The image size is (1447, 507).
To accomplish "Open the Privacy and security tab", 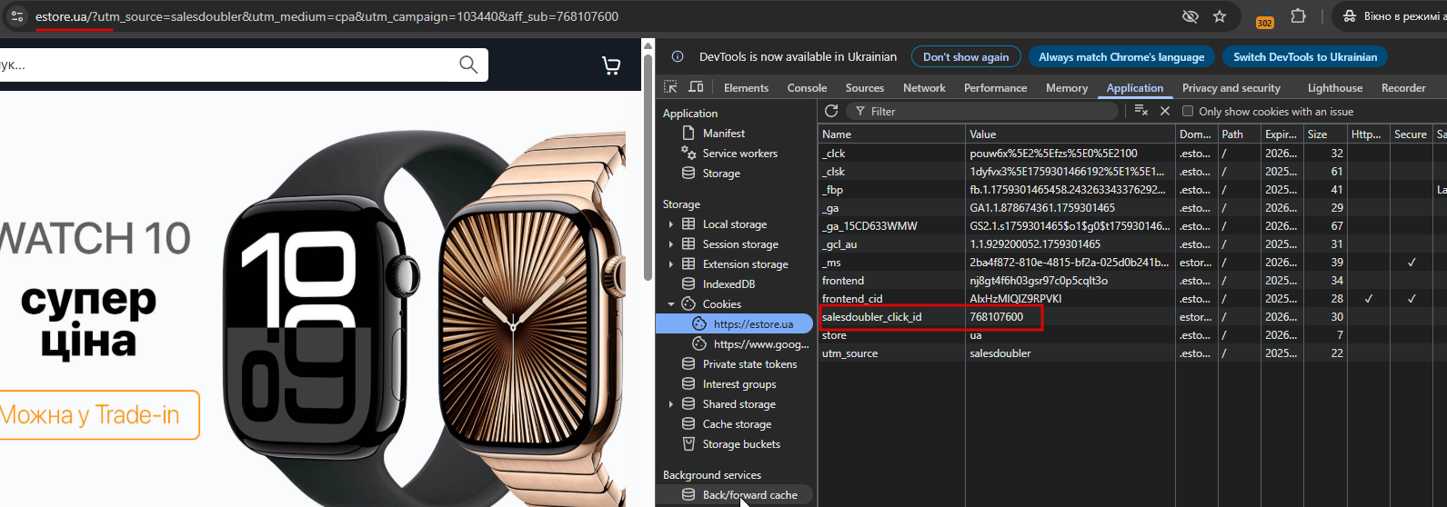I will (1231, 88).
